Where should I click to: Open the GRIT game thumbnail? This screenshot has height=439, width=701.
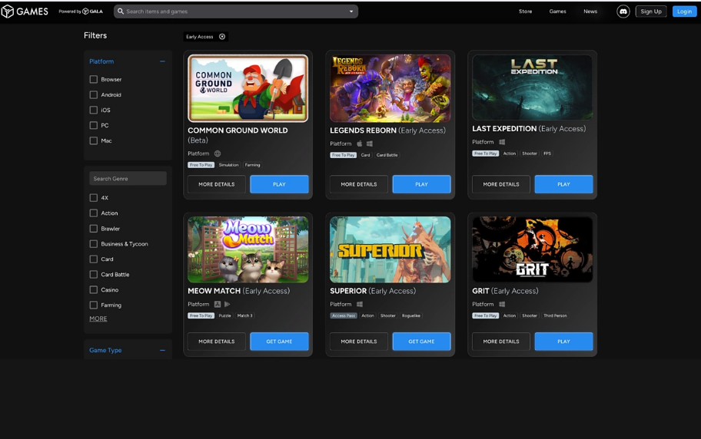(x=532, y=249)
